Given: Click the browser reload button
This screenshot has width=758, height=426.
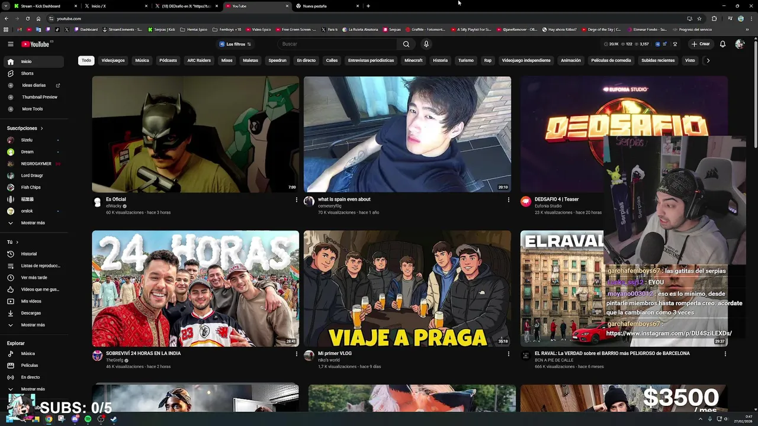Looking at the screenshot, I should 27,18.
